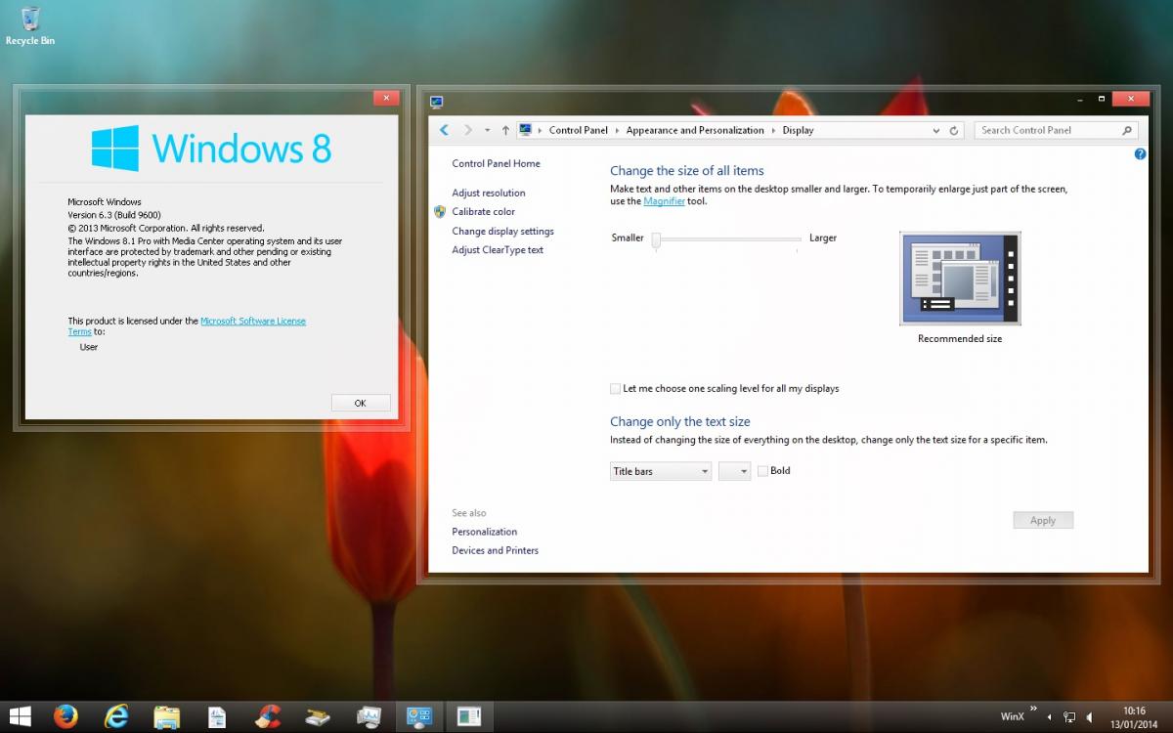This screenshot has width=1173, height=733.
Task: Click the Recommended size preview image
Action: pos(960,279)
